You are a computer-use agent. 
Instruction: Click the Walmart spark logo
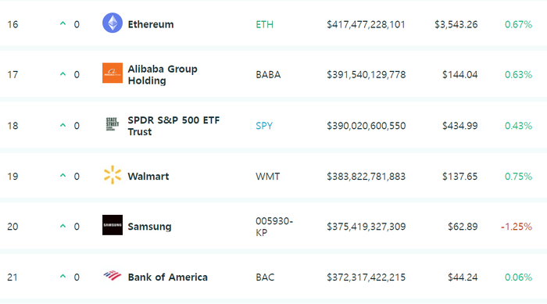point(113,174)
